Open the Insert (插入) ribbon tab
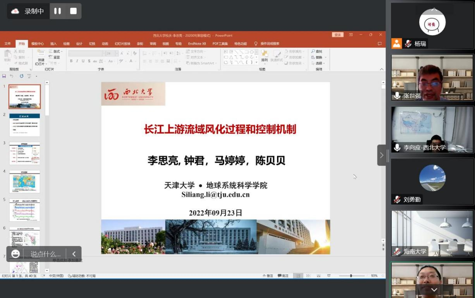The width and height of the screenshot is (475, 298). 53,44
